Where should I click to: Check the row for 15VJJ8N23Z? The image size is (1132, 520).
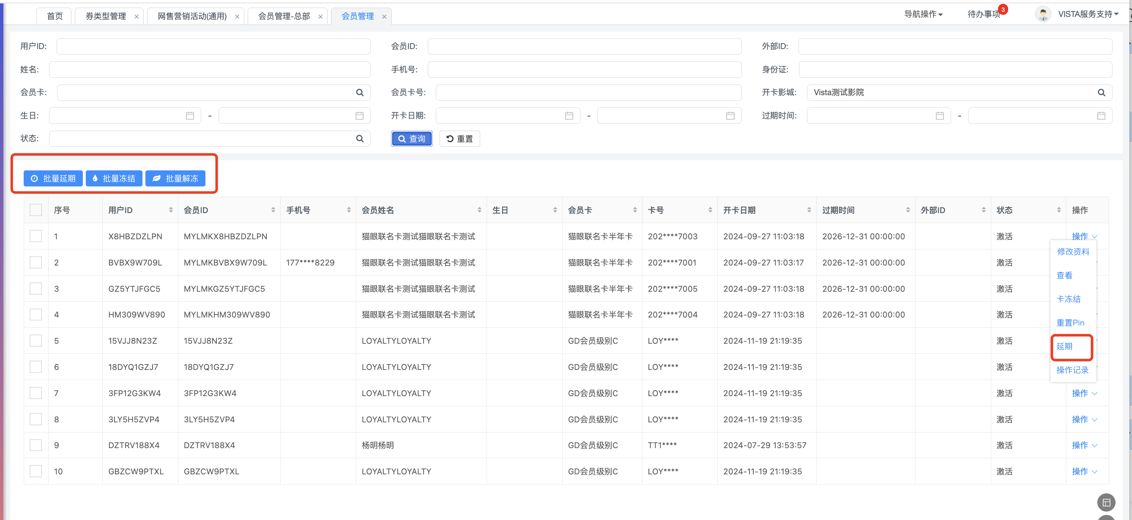coord(36,341)
